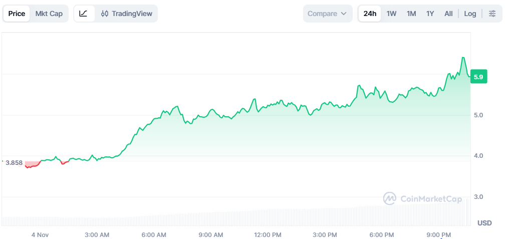Select the line chart view icon
The image size is (505, 239).
click(84, 14)
